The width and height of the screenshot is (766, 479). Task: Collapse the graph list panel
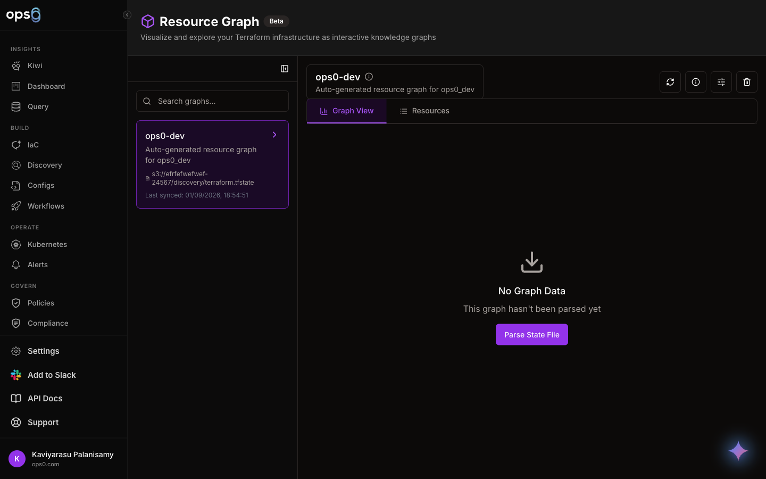tap(285, 69)
